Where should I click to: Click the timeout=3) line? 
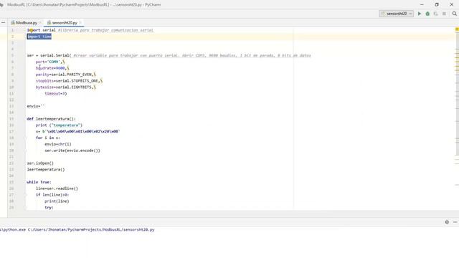(56, 93)
